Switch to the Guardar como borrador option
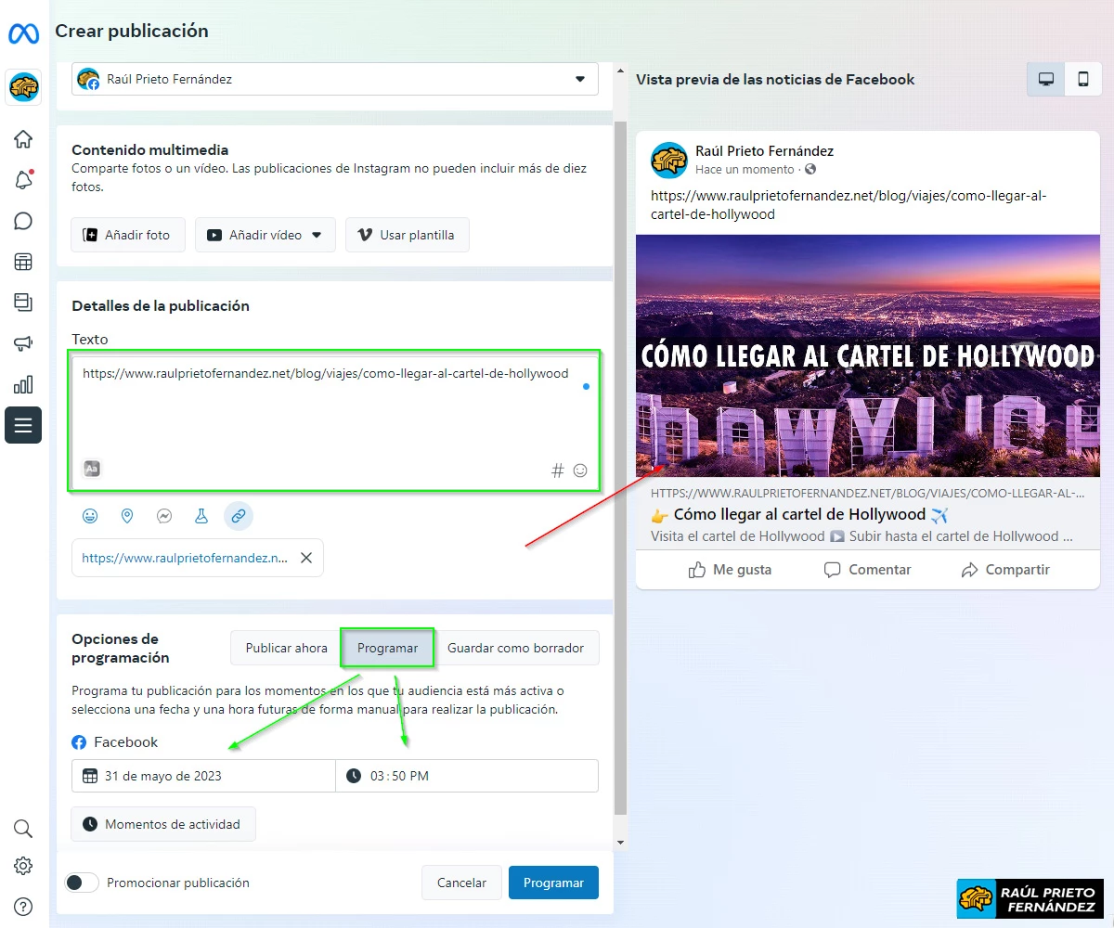This screenshot has height=928, width=1114. (x=517, y=648)
